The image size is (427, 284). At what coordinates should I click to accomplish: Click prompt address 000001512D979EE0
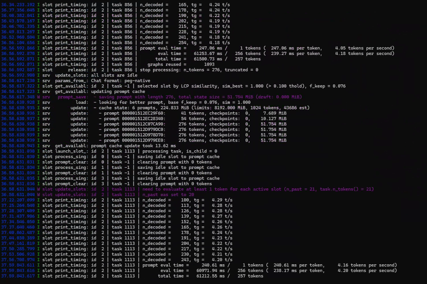144,141
